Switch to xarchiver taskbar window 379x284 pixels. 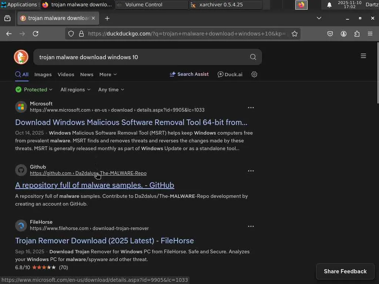tap(226, 4)
